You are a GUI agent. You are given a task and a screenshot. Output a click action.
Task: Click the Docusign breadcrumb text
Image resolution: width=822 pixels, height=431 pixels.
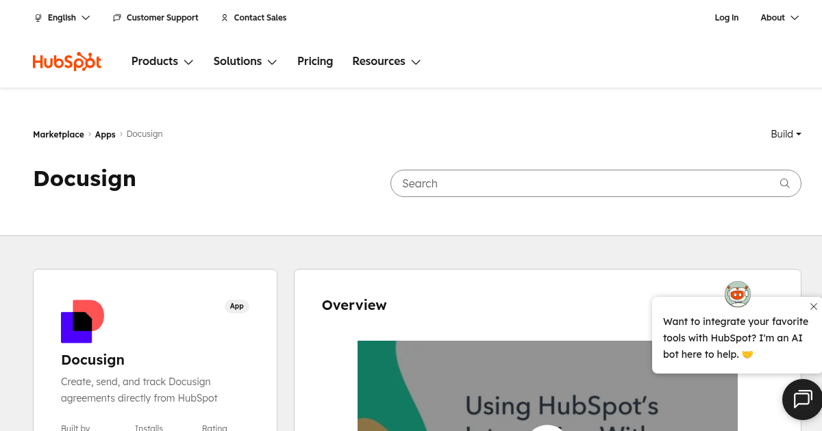click(145, 134)
